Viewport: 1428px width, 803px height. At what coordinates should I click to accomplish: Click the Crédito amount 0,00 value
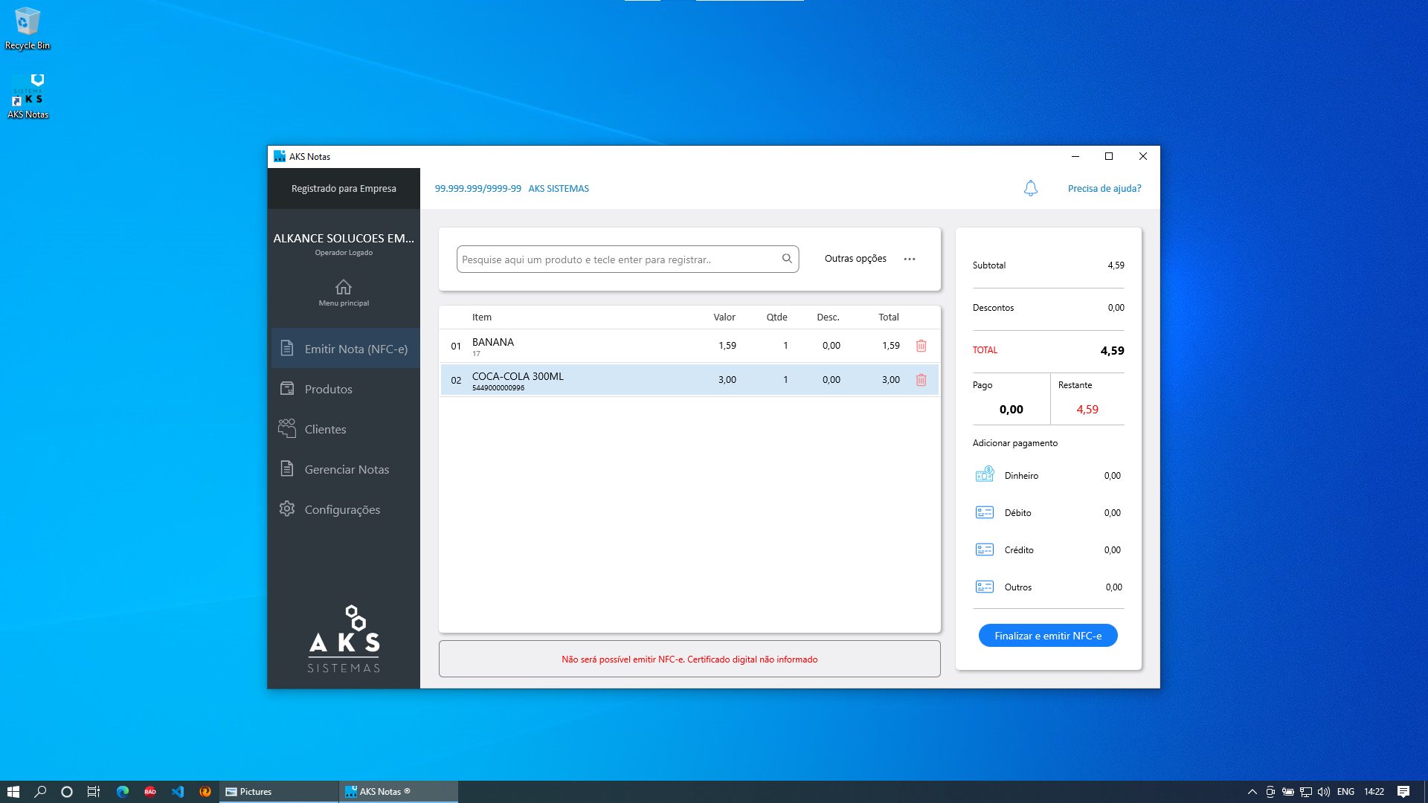(x=1112, y=550)
